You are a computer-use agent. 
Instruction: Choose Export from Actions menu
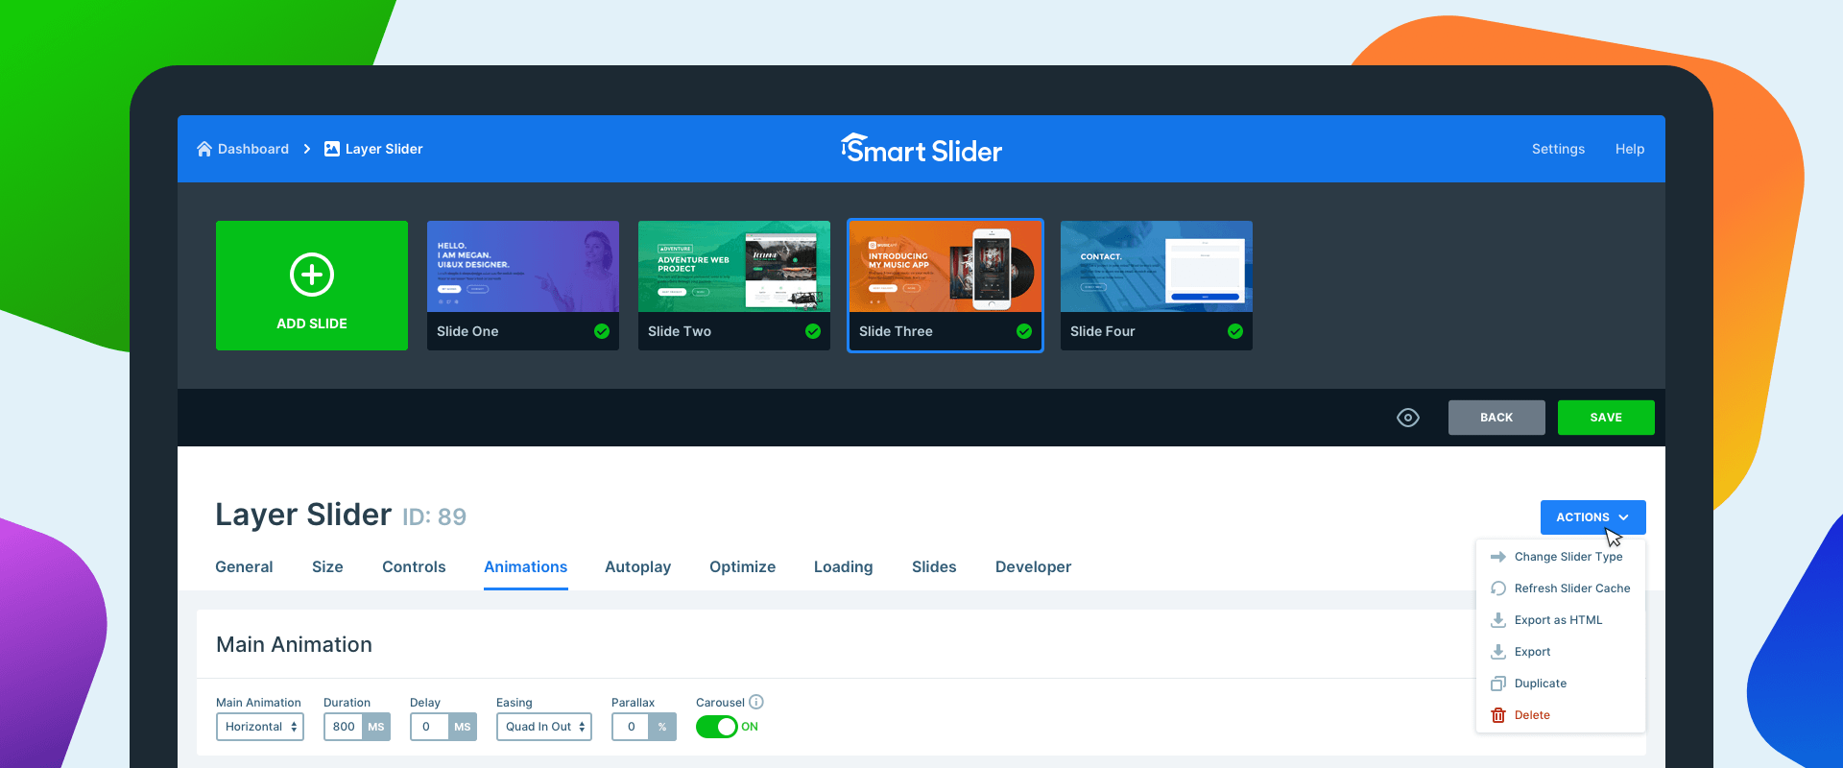pyautogui.click(x=1561, y=652)
